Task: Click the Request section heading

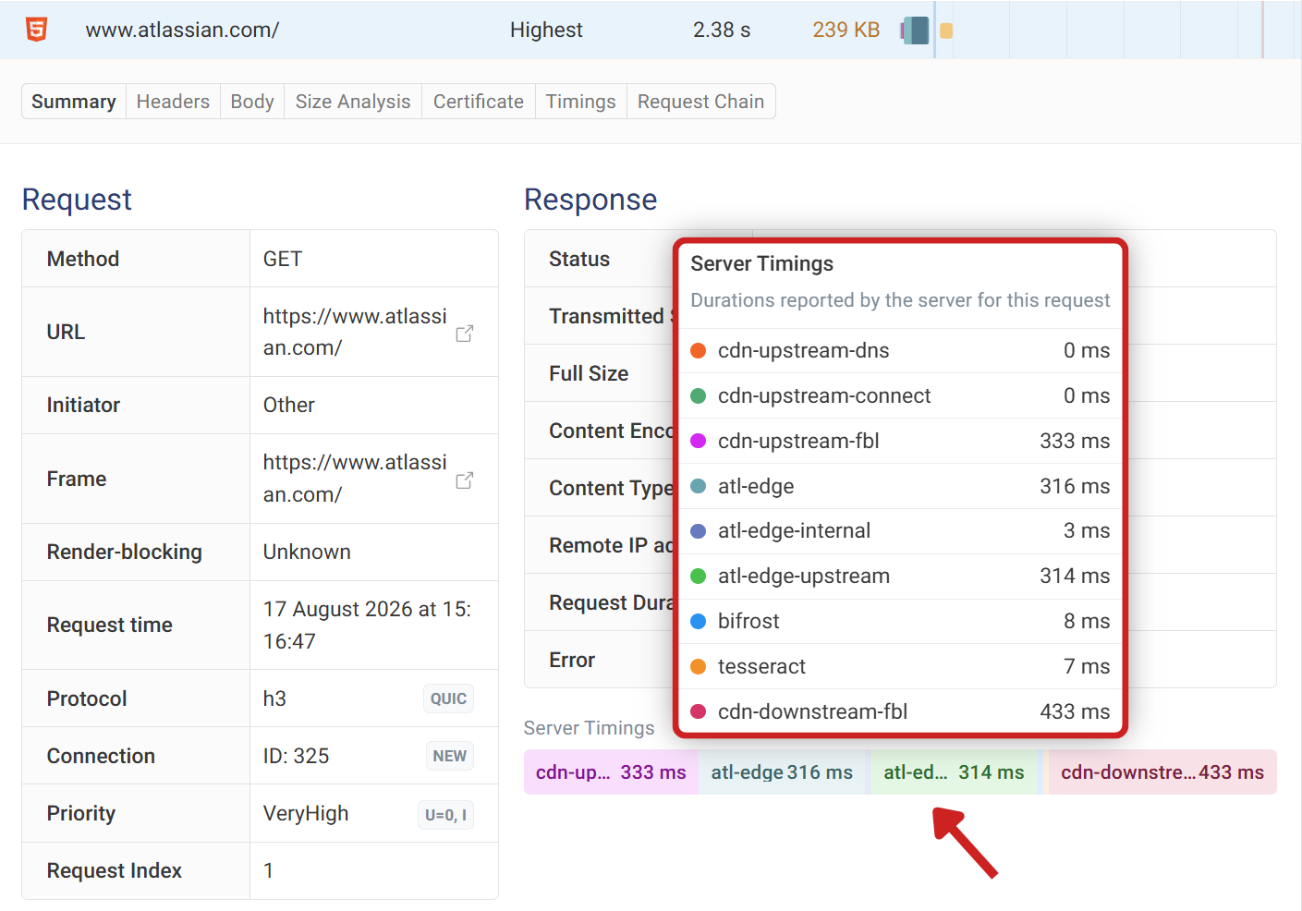Action: pyautogui.click(x=77, y=200)
